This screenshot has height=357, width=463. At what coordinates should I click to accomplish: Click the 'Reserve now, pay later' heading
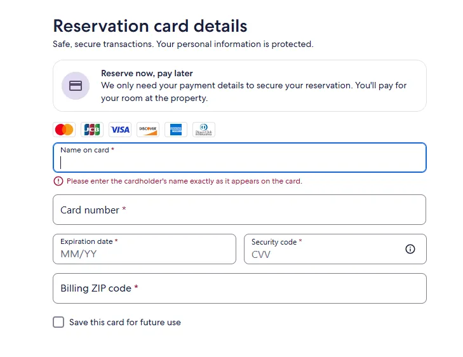click(x=147, y=74)
